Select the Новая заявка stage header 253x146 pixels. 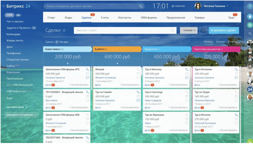click(68, 49)
